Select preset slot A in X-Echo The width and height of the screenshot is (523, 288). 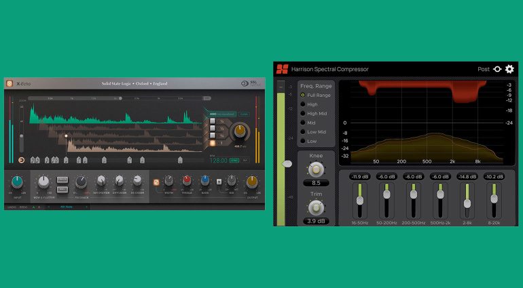[x=33, y=207]
